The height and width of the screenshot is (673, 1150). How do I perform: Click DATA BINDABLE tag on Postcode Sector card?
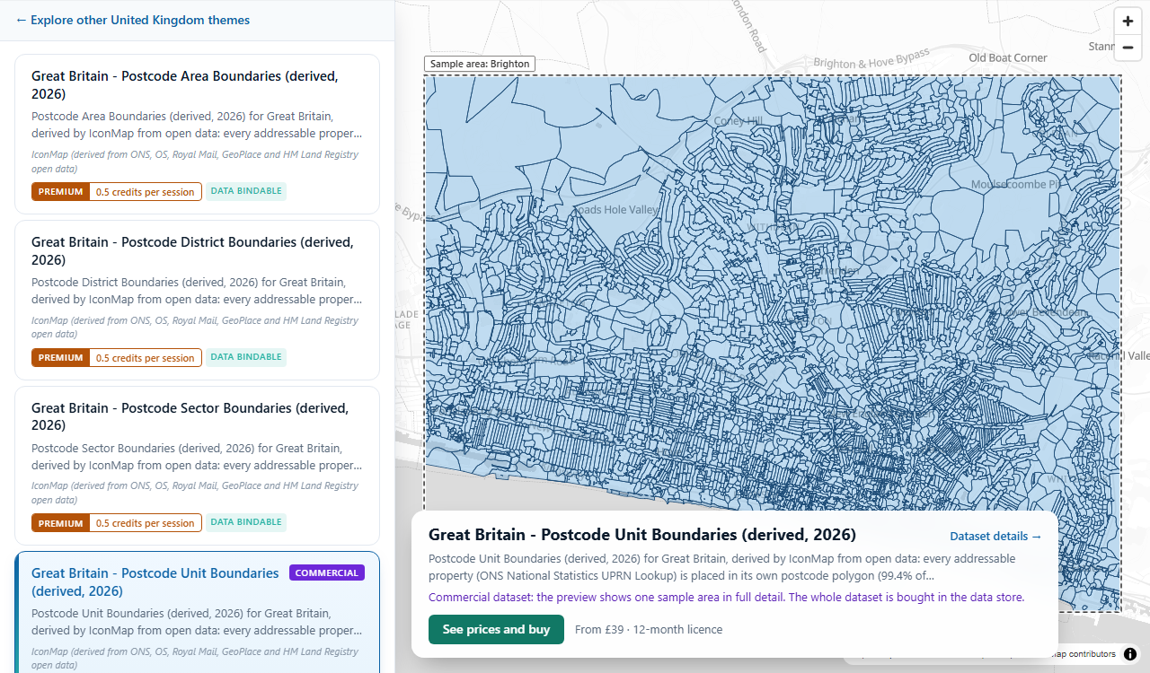coord(246,522)
